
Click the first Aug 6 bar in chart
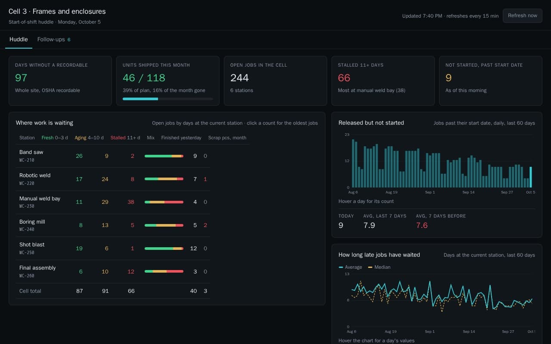pos(353,163)
